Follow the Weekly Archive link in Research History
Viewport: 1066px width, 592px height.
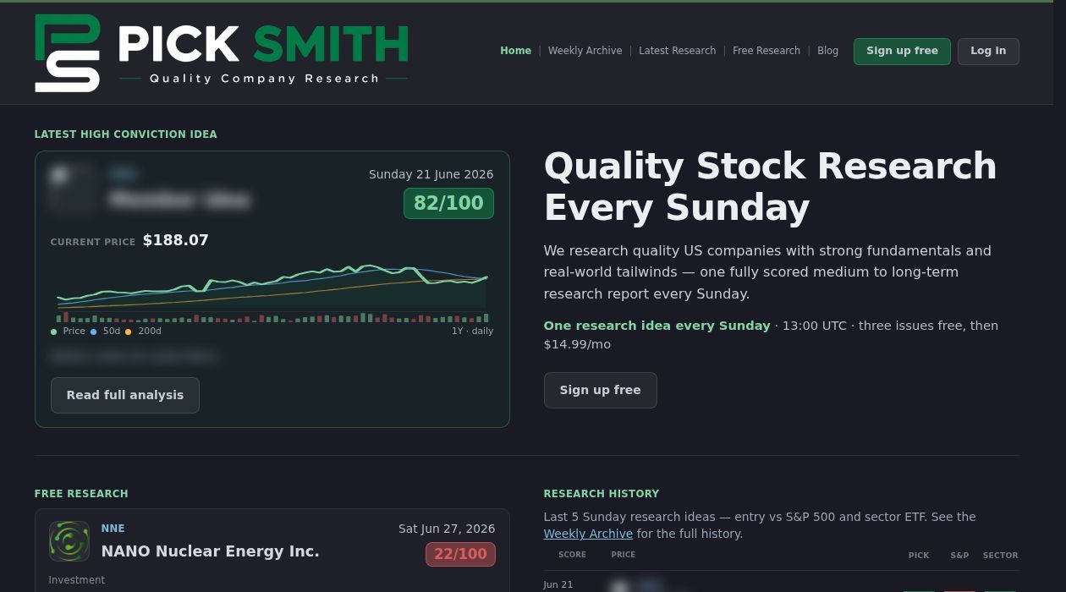tap(588, 534)
